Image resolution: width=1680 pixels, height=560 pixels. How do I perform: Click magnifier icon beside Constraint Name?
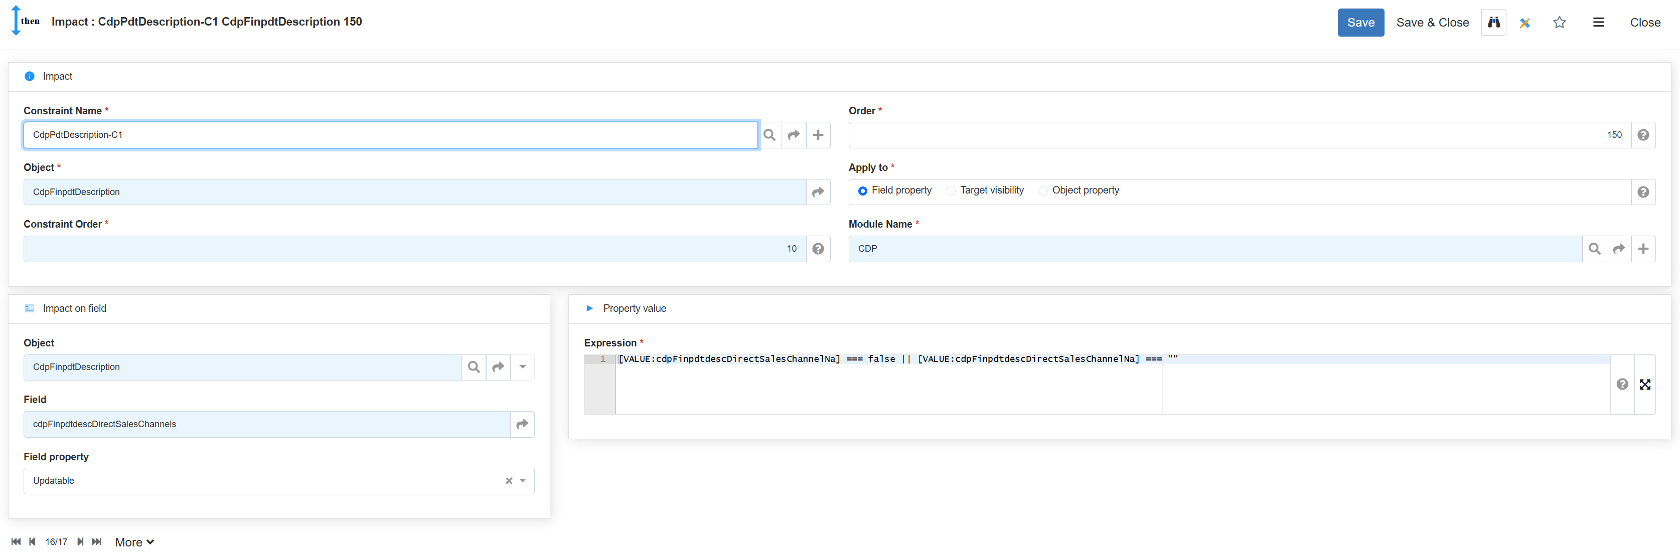[x=769, y=135]
